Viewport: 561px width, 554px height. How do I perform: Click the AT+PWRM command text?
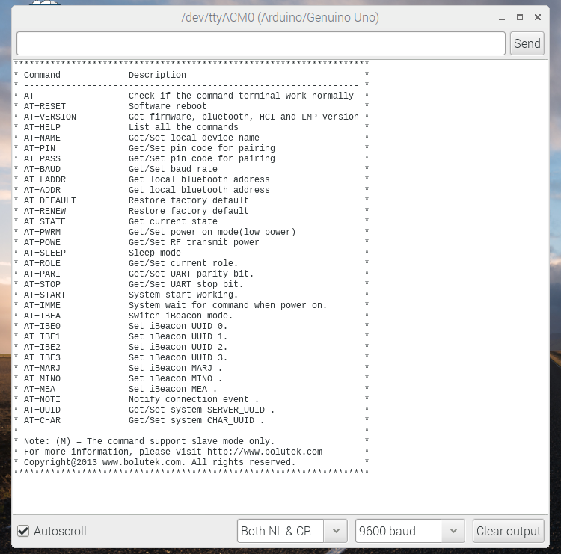click(42, 232)
